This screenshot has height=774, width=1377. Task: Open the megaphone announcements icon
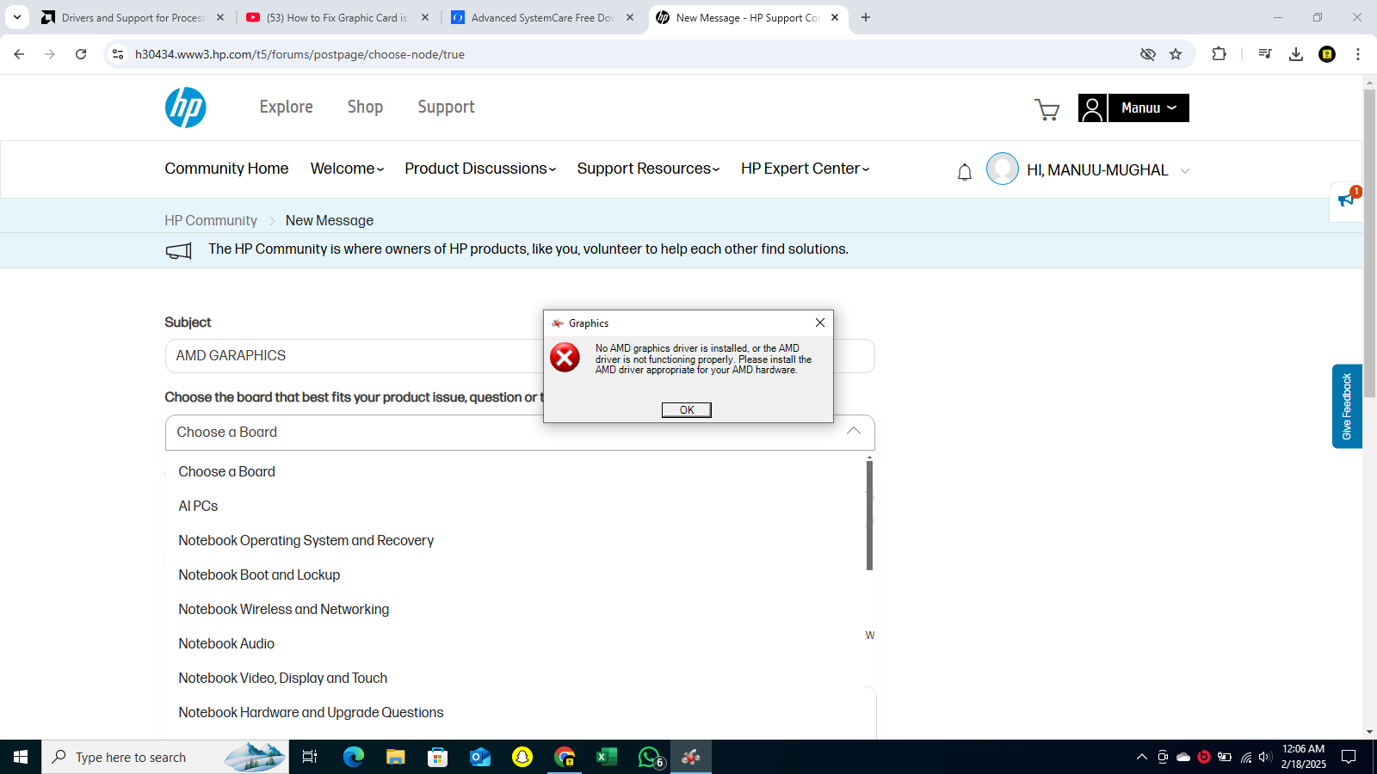(x=1346, y=200)
